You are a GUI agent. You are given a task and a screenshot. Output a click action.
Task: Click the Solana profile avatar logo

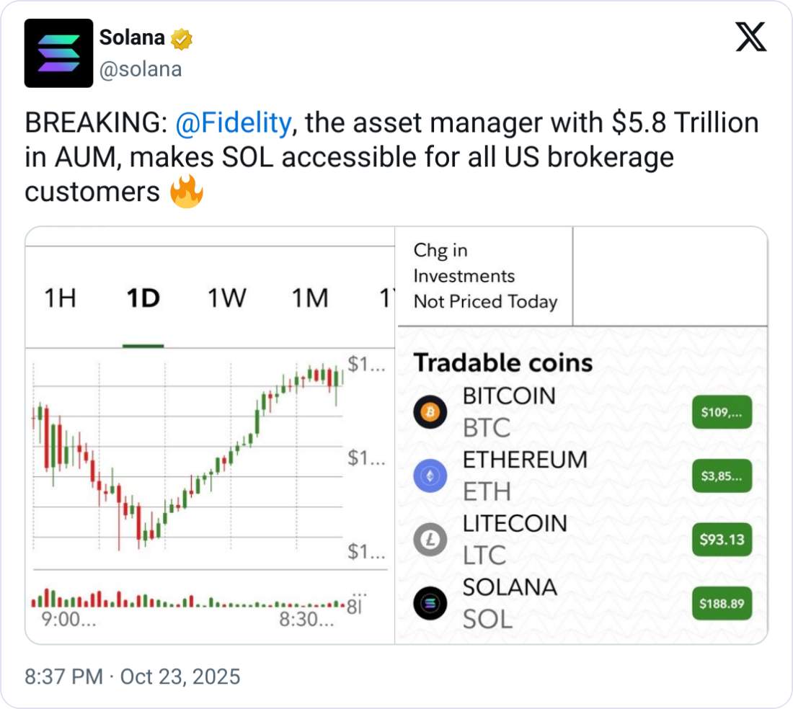[58, 53]
